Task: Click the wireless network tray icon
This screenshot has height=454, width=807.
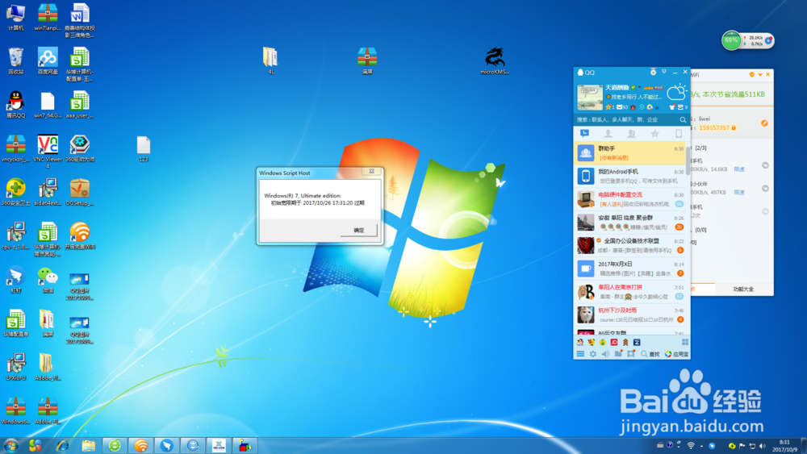Action: [692, 446]
